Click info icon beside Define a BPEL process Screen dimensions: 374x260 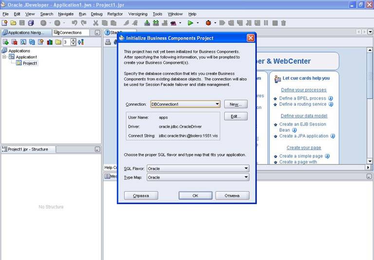[x=331, y=98]
